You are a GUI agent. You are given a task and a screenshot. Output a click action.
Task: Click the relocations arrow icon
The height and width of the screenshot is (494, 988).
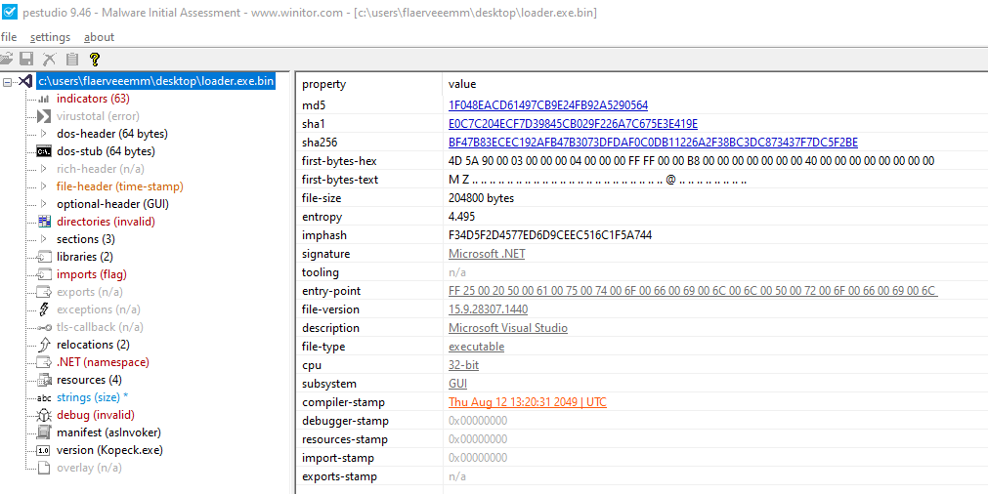coord(44,345)
